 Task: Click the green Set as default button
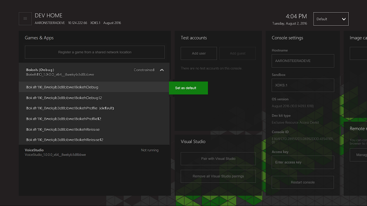point(188,88)
